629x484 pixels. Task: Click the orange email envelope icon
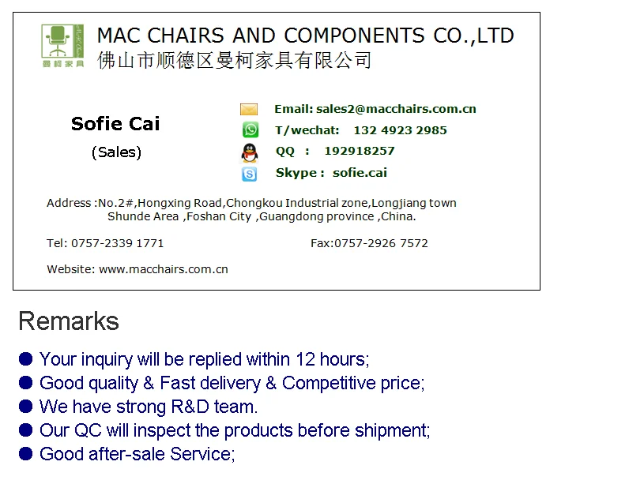click(249, 110)
